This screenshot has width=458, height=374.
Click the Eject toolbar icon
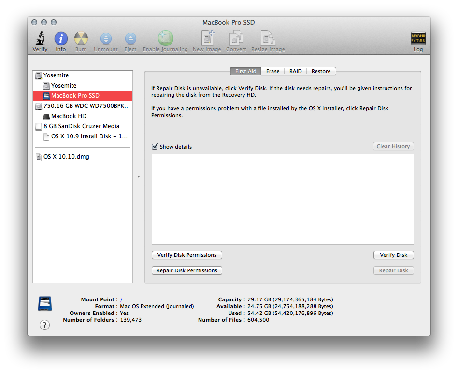click(130, 39)
